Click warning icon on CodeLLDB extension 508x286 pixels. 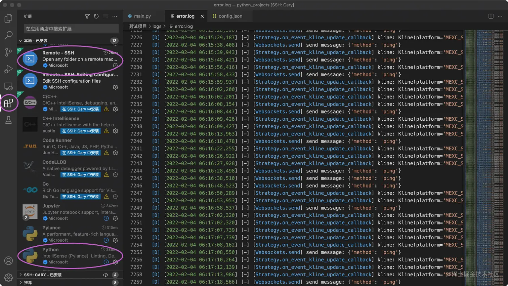[x=106, y=175]
